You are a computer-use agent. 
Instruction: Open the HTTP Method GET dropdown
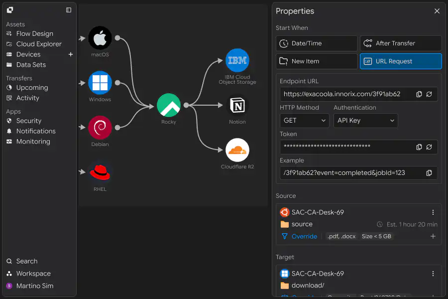(x=304, y=121)
